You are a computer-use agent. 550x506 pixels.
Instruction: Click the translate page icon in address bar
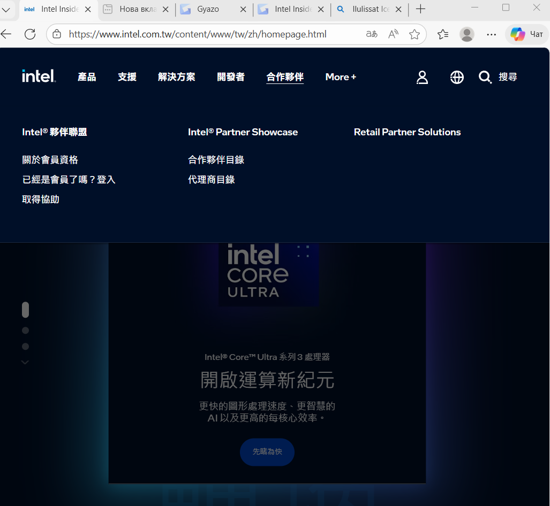click(x=372, y=34)
